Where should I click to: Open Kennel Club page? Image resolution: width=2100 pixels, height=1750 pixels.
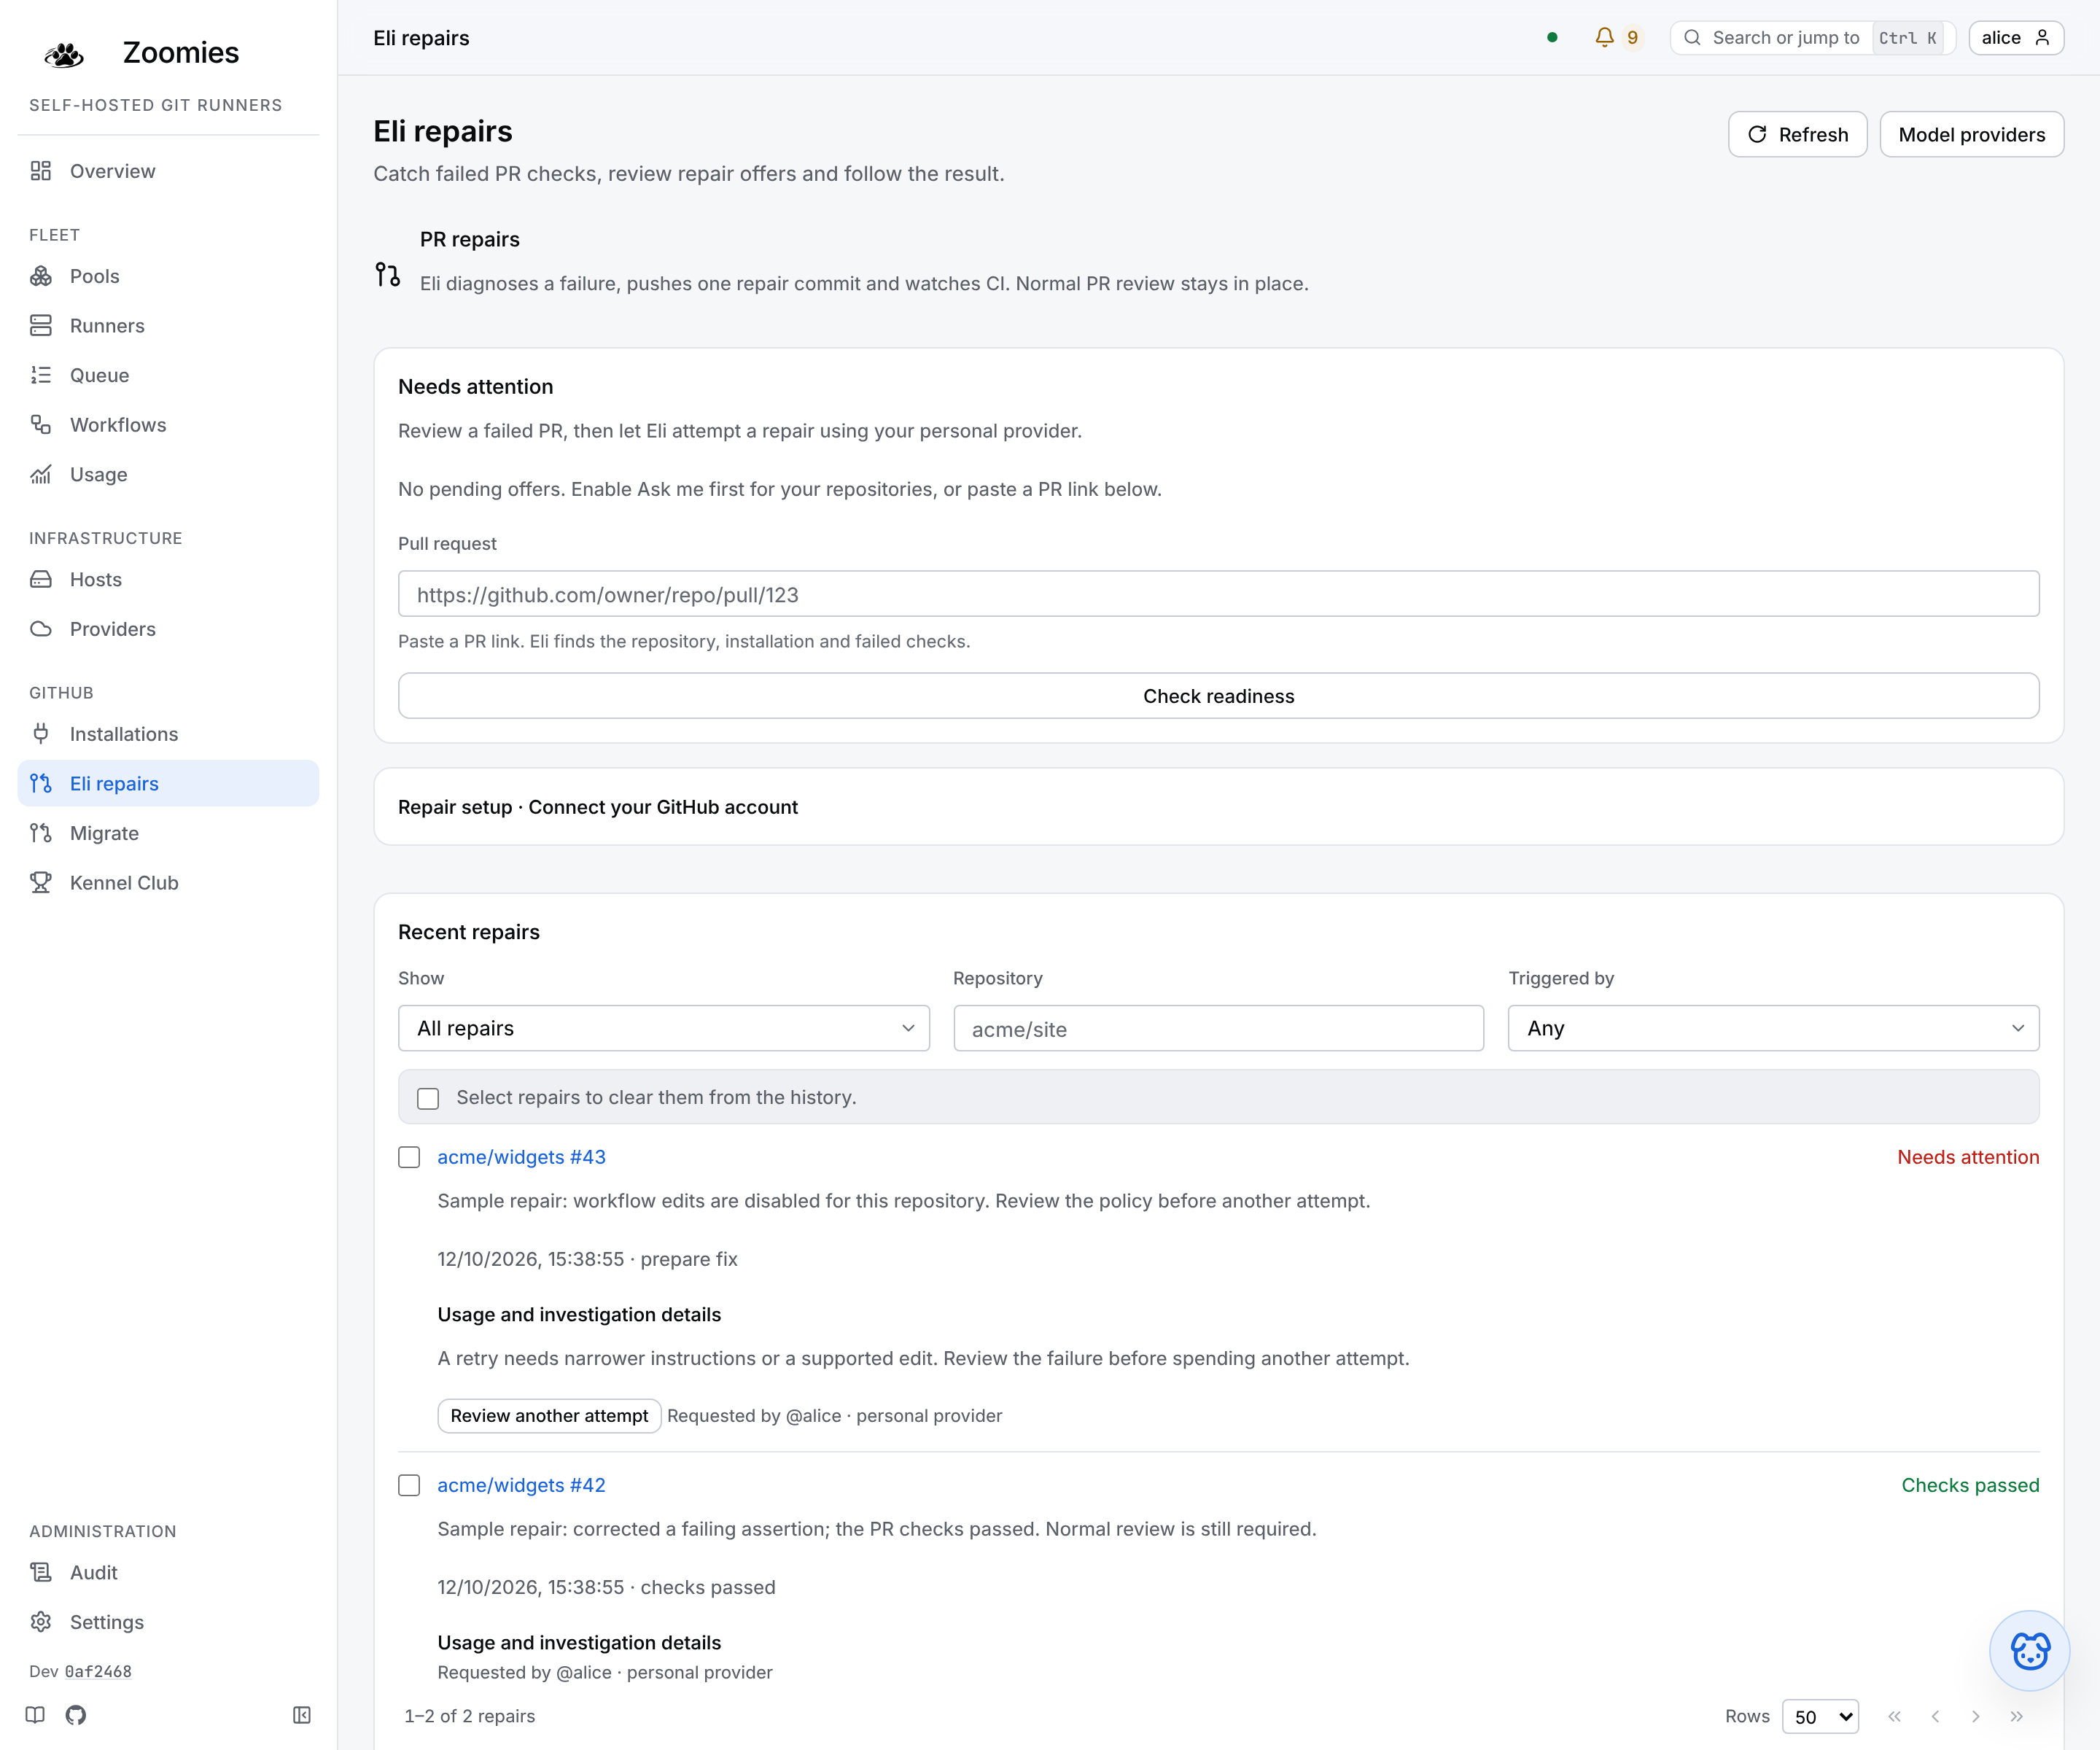[168, 883]
